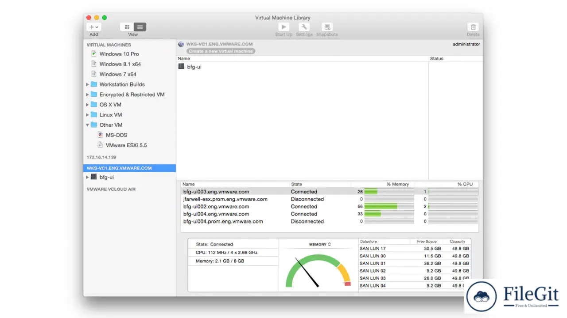Select host bfg-ui004.eng.vmware.com

(330, 214)
